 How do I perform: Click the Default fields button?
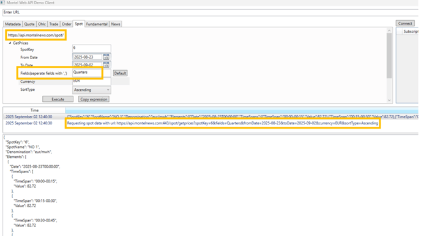coord(120,73)
